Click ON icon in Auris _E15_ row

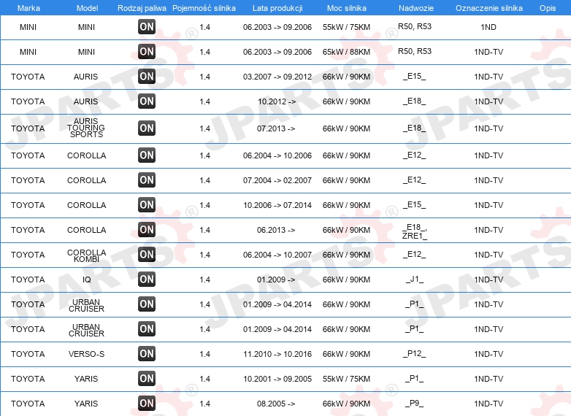tap(147, 77)
